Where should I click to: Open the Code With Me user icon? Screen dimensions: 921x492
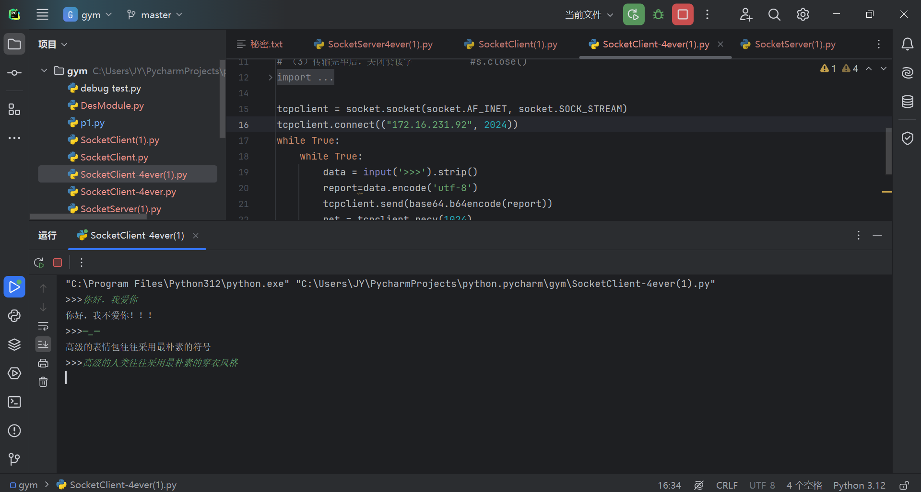pyautogui.click(x=745, y=14)
